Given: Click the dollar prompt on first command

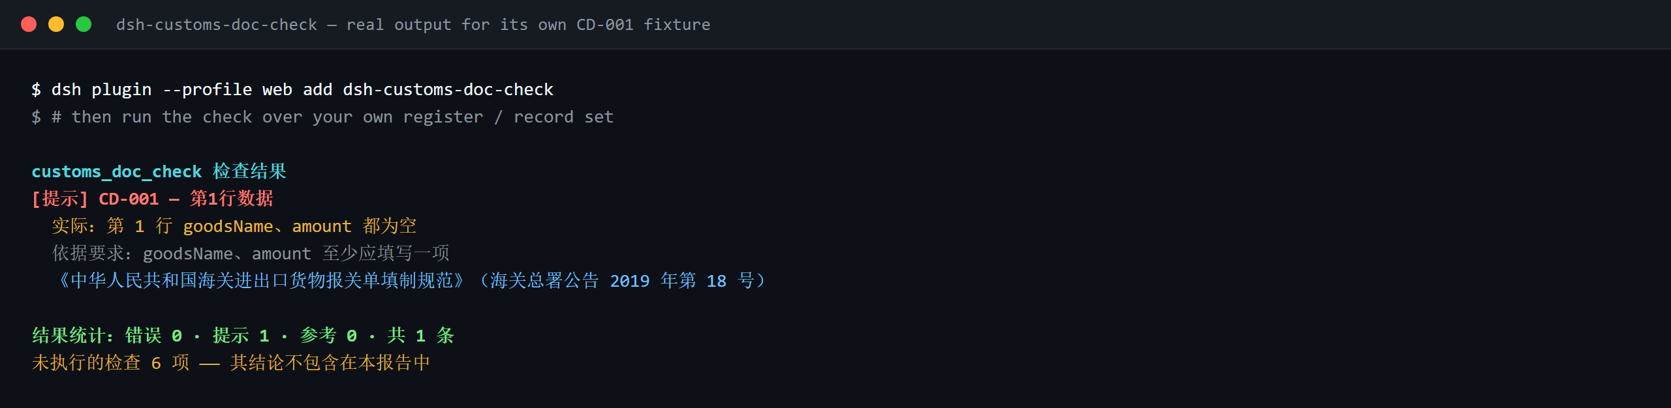Looking at the screenshot, I should 36,89.
